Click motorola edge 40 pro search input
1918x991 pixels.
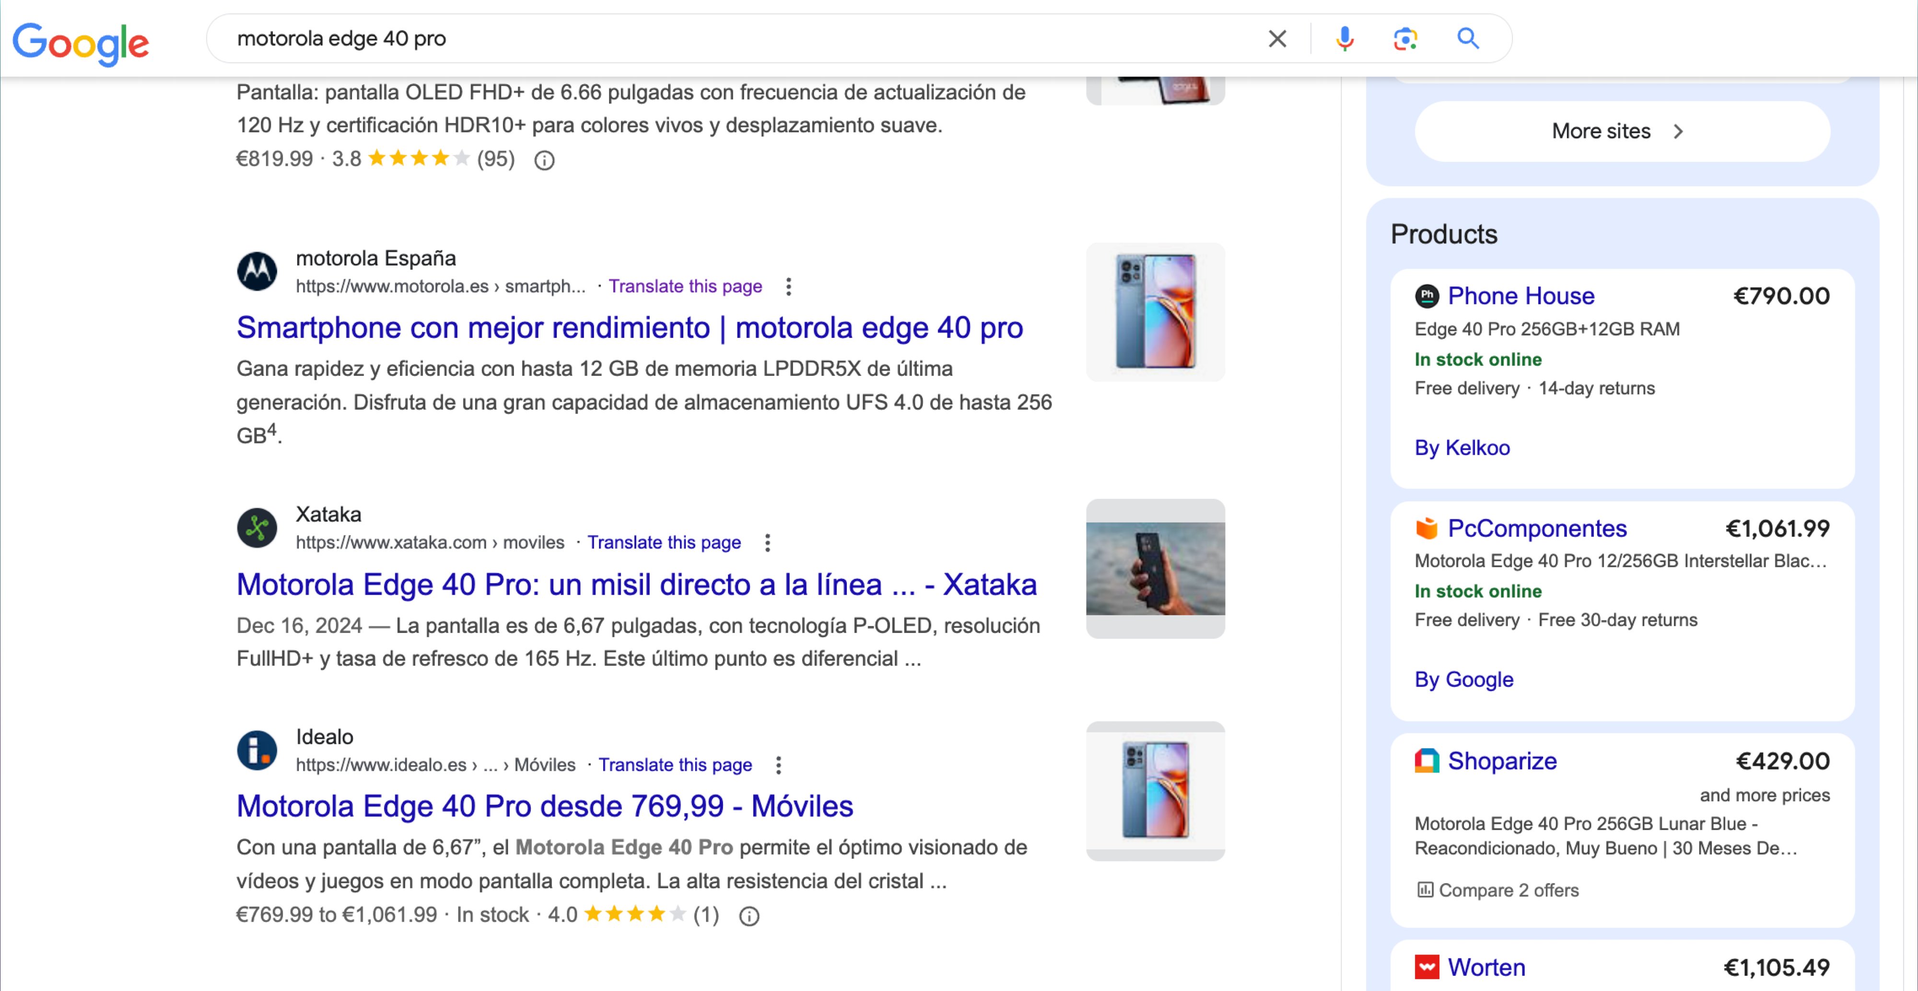tap(745, 39)
